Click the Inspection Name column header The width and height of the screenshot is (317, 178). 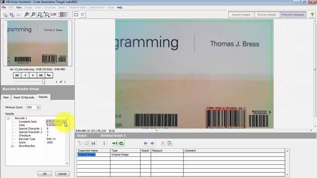94,150
